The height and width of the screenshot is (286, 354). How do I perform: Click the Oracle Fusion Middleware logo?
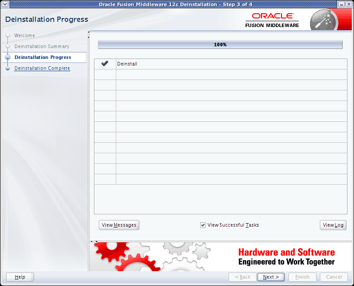[272, 20]
